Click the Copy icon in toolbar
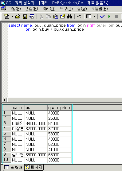The width and height of the screenshot is (122, 171). 48,17
